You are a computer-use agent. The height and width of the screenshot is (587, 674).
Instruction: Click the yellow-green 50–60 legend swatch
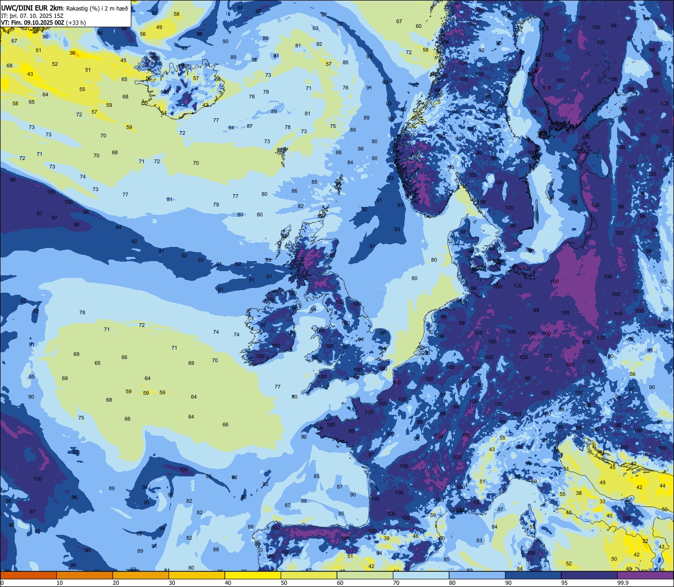309,575
